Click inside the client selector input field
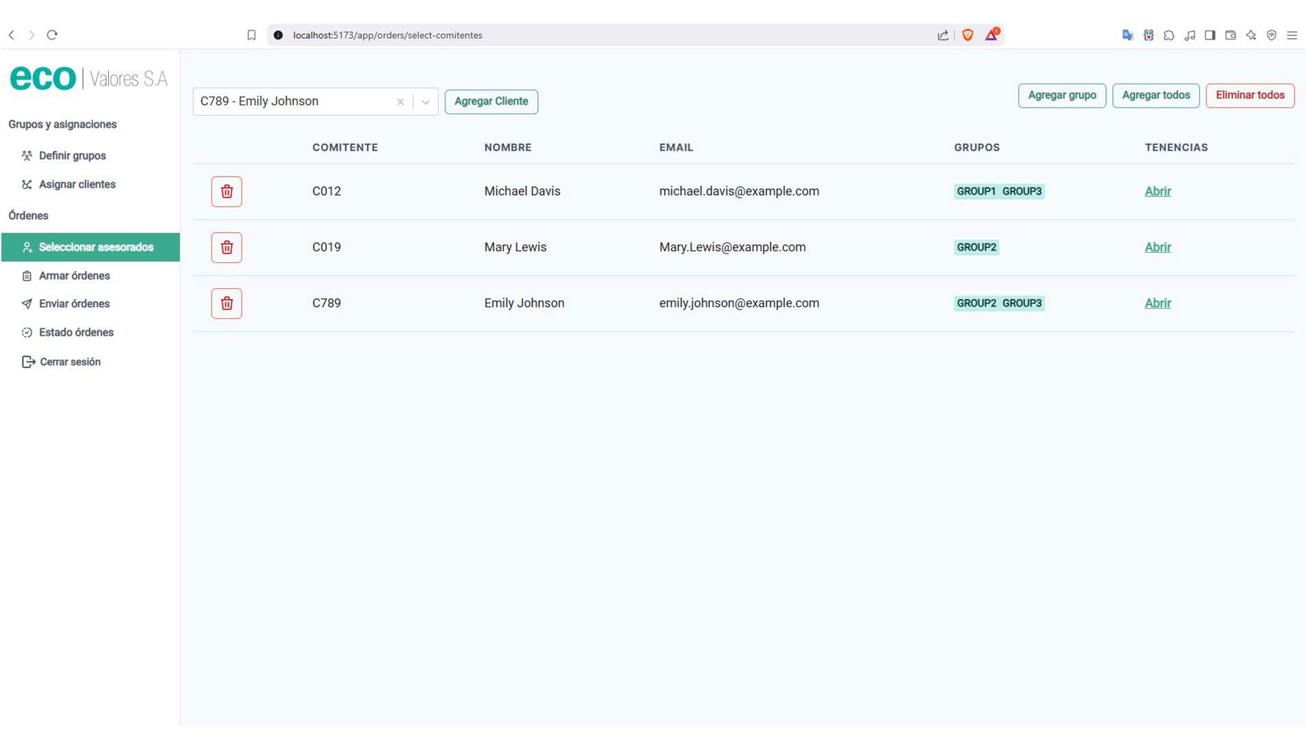Image resolution: width=1306 pixels, height=734 pixels. (x=292, y=102)
